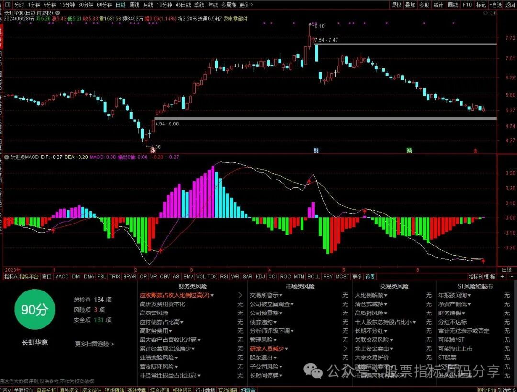Open the 更多 indicators list
Image resolution: width=517 pixels, height=392 pixels.
pos(357,276)
